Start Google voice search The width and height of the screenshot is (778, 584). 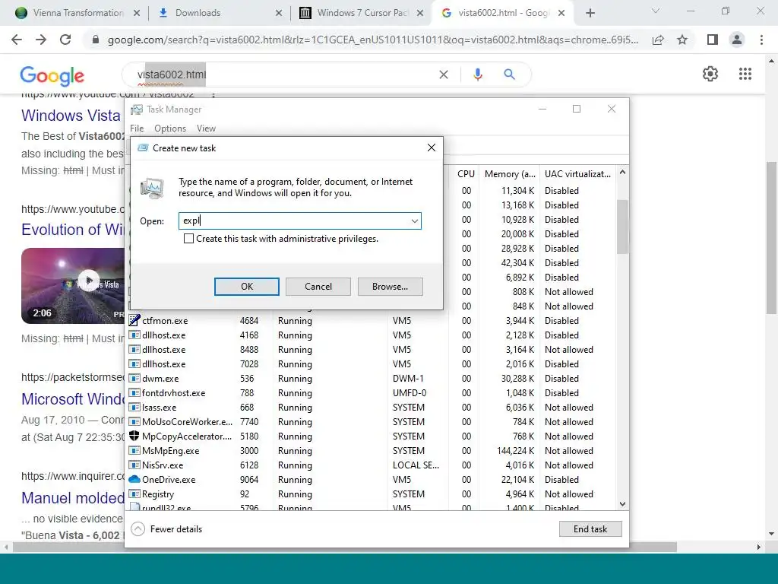[477, 75]
